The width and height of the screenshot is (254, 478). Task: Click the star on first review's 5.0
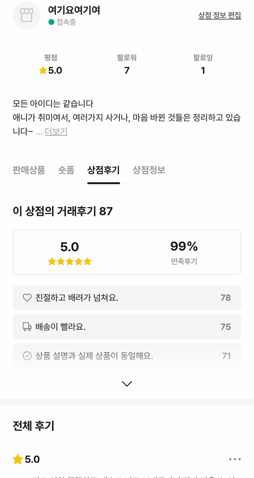[18, 459]
